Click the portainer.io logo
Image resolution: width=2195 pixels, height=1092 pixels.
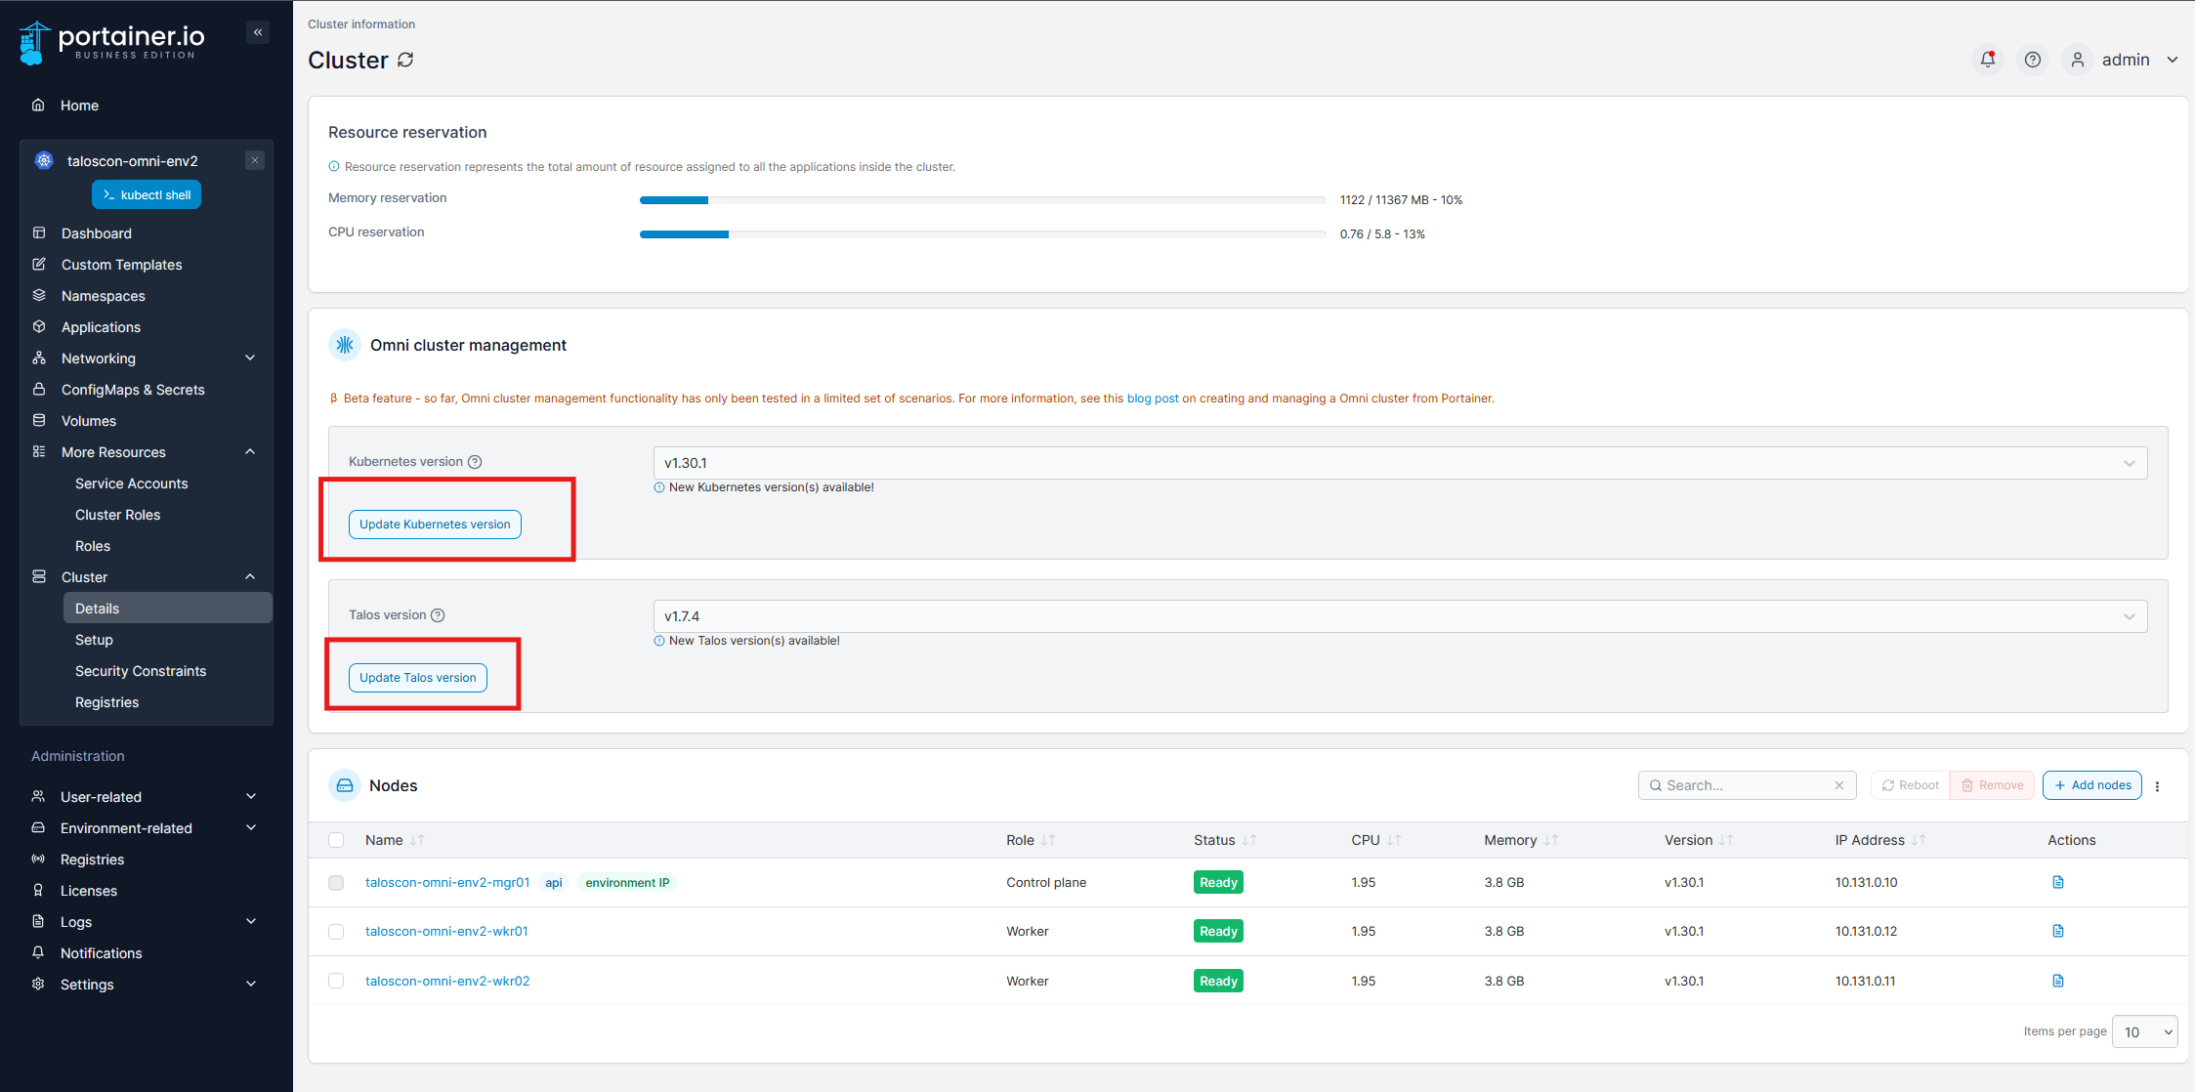pos(112,42)
